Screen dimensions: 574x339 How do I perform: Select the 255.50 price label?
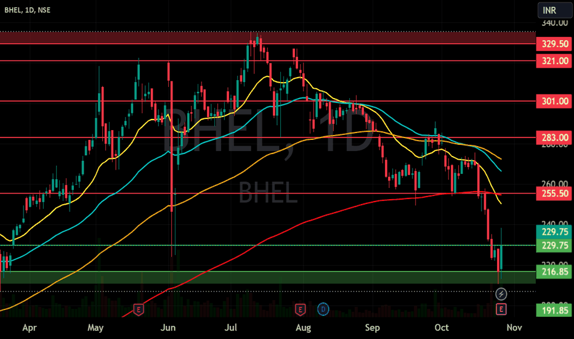pos(554,194)
